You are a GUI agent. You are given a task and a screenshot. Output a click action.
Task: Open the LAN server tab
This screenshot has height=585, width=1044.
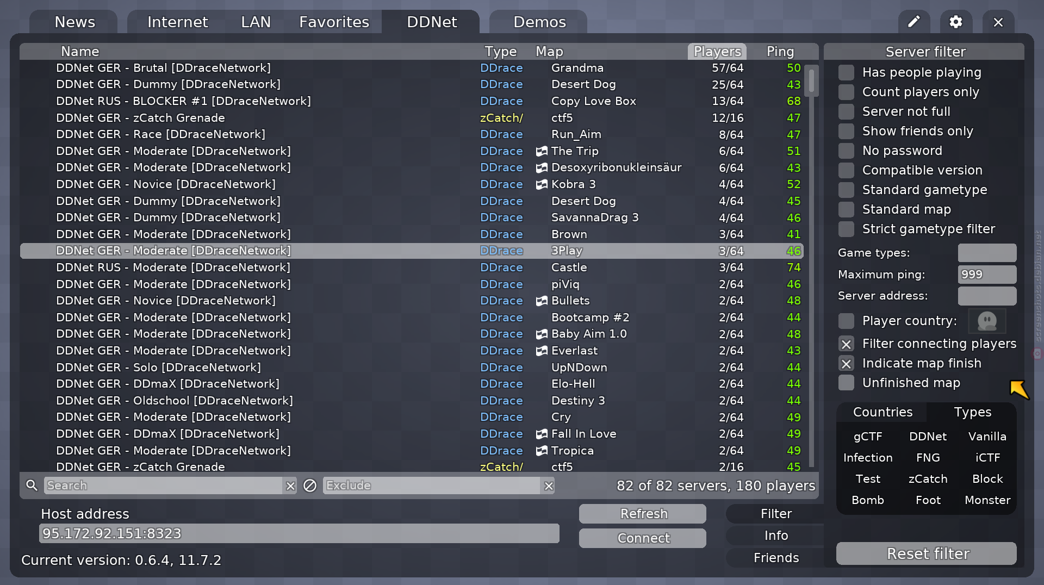(256, 22)
